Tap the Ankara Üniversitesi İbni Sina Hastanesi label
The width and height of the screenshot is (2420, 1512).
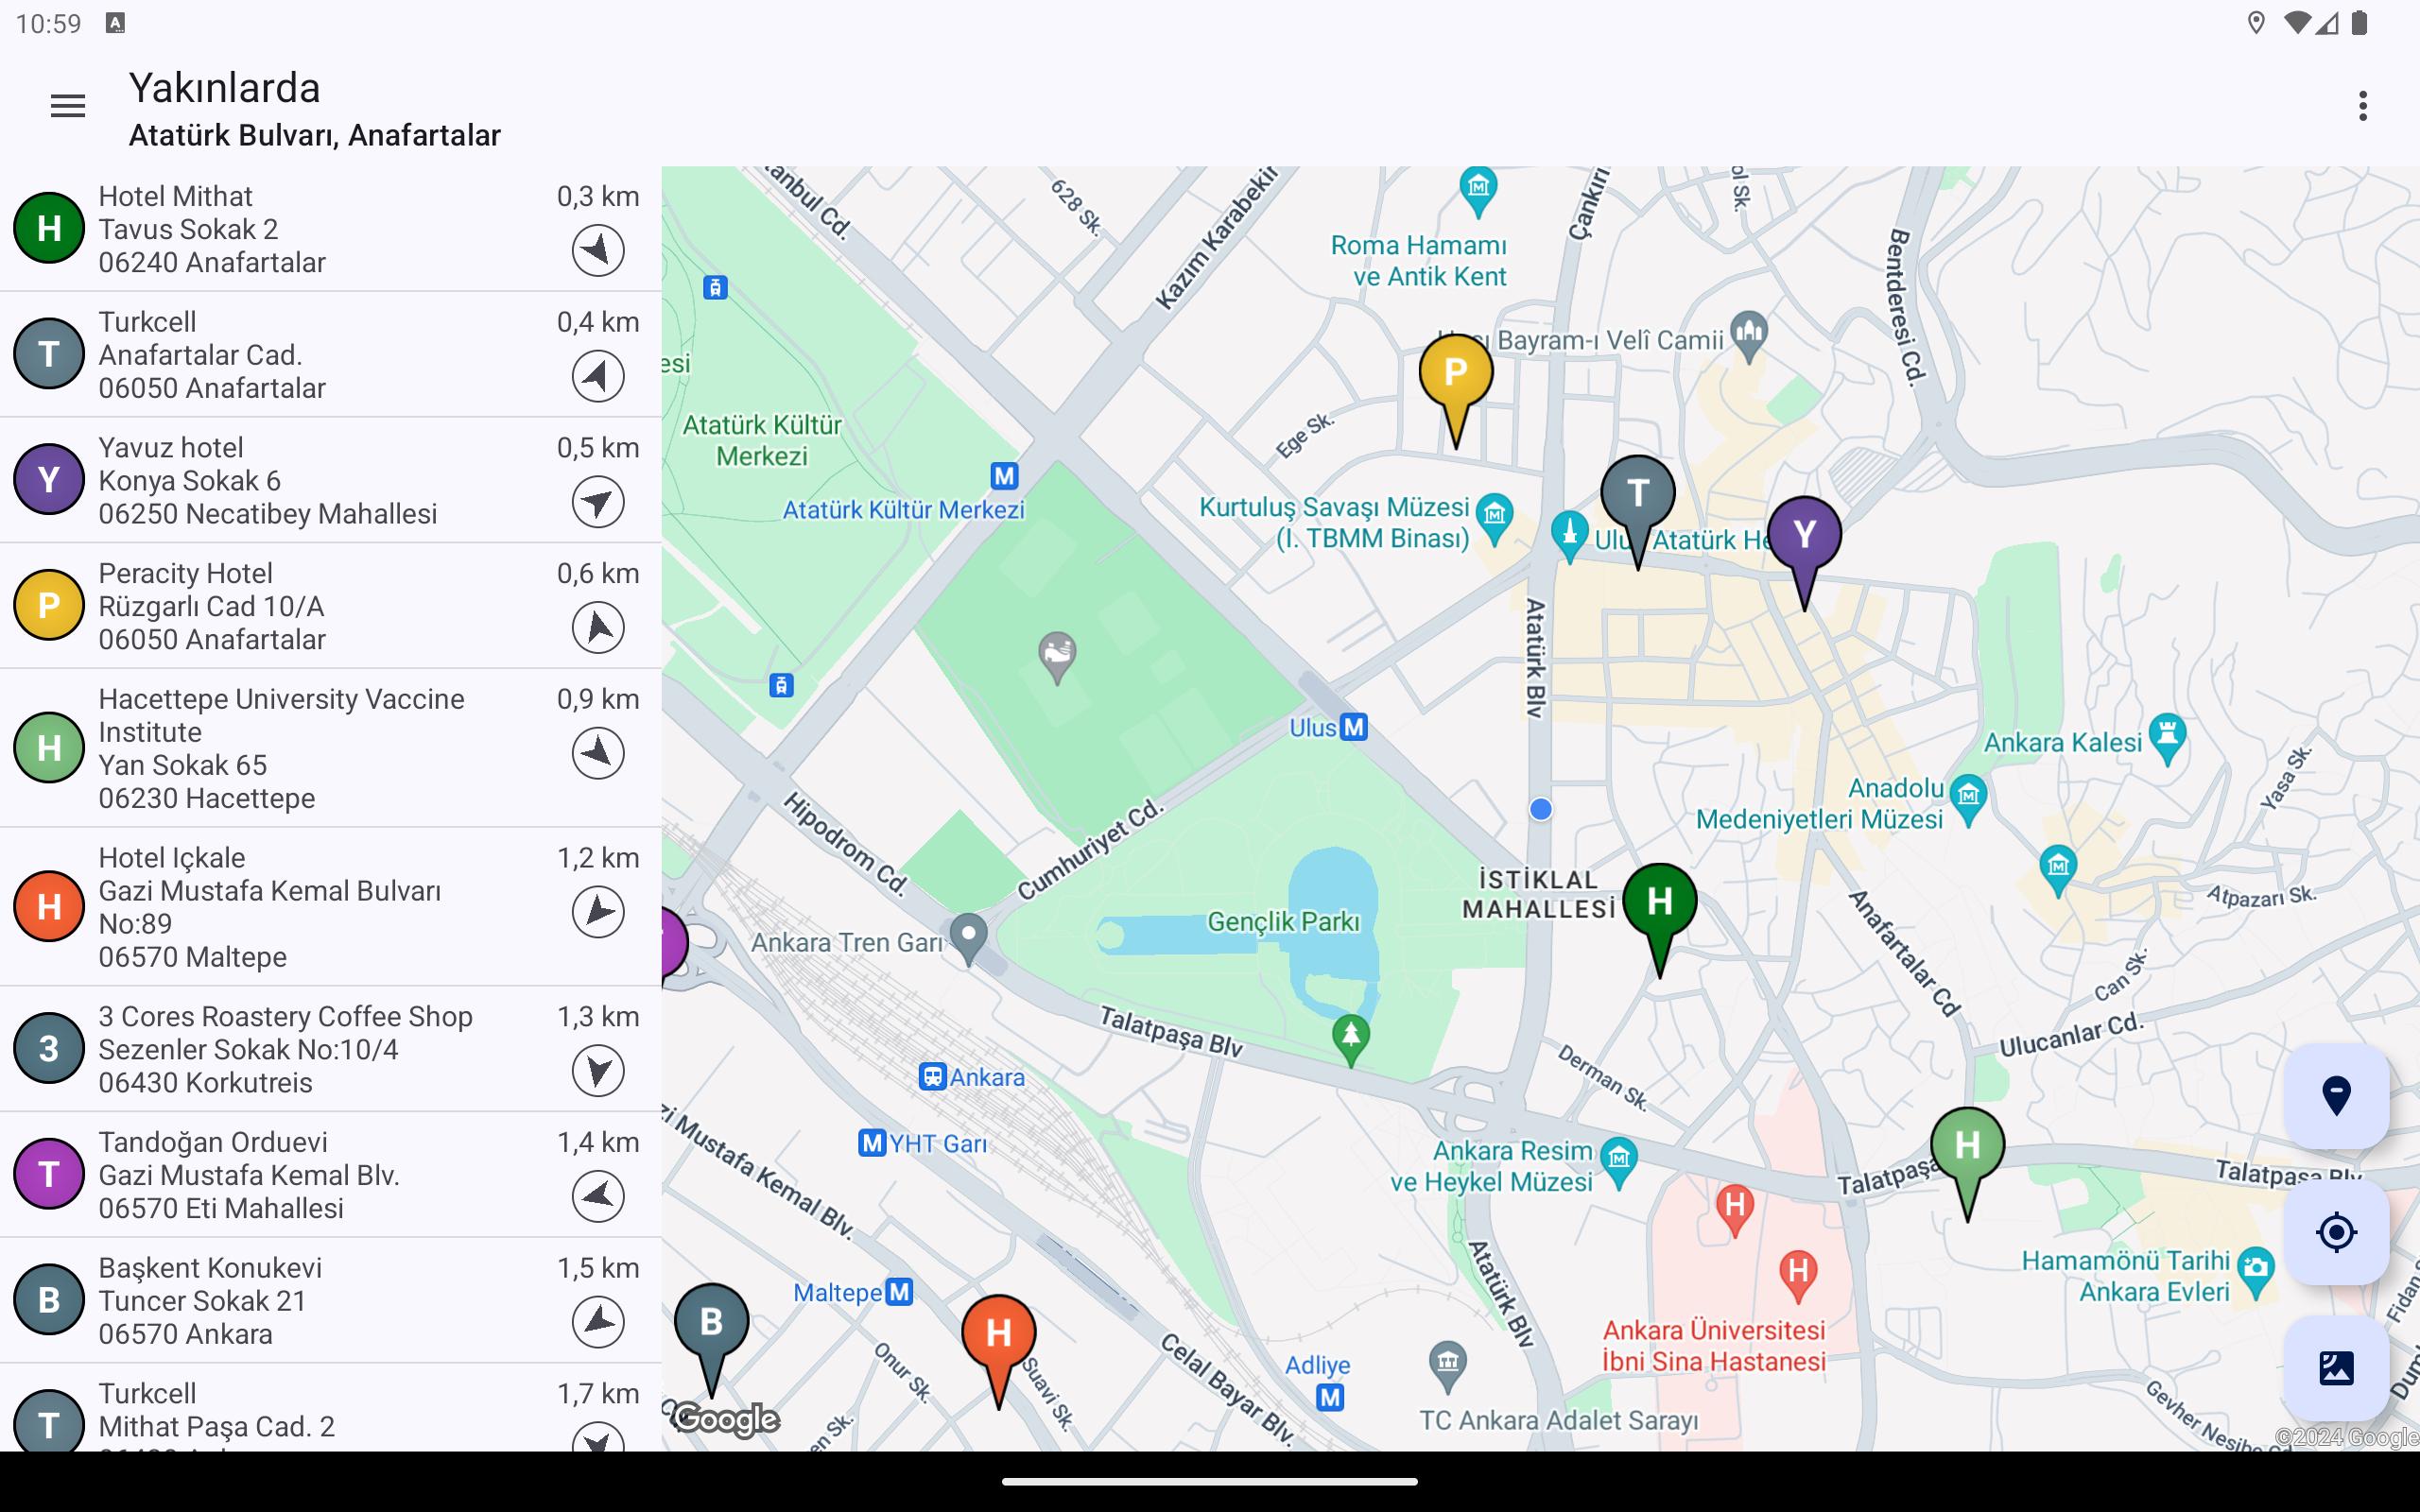(1714, 1346)
